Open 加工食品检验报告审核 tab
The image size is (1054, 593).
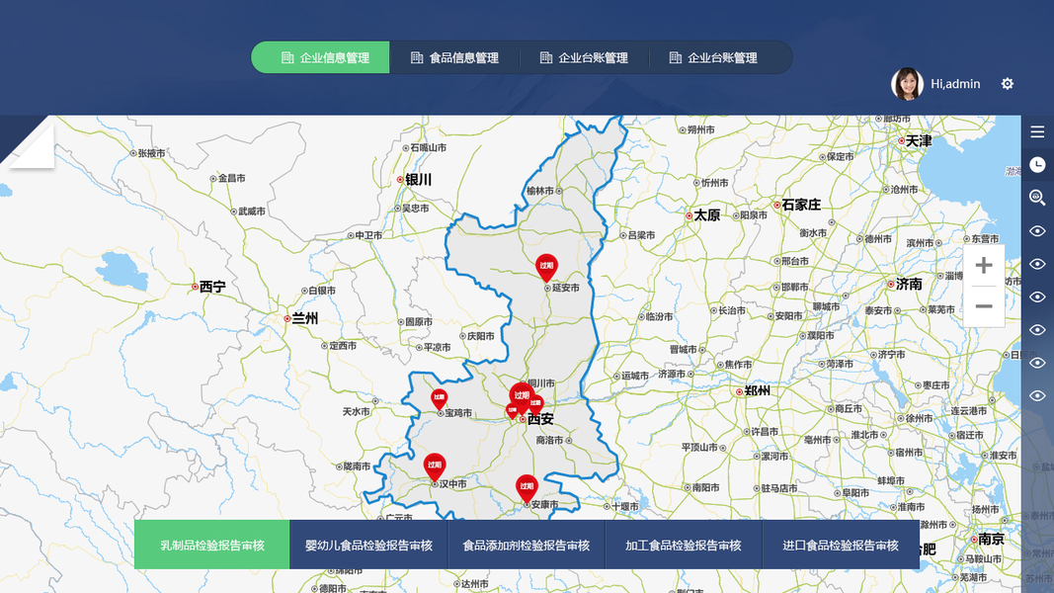pyautogui.click(x=683, y=545)
